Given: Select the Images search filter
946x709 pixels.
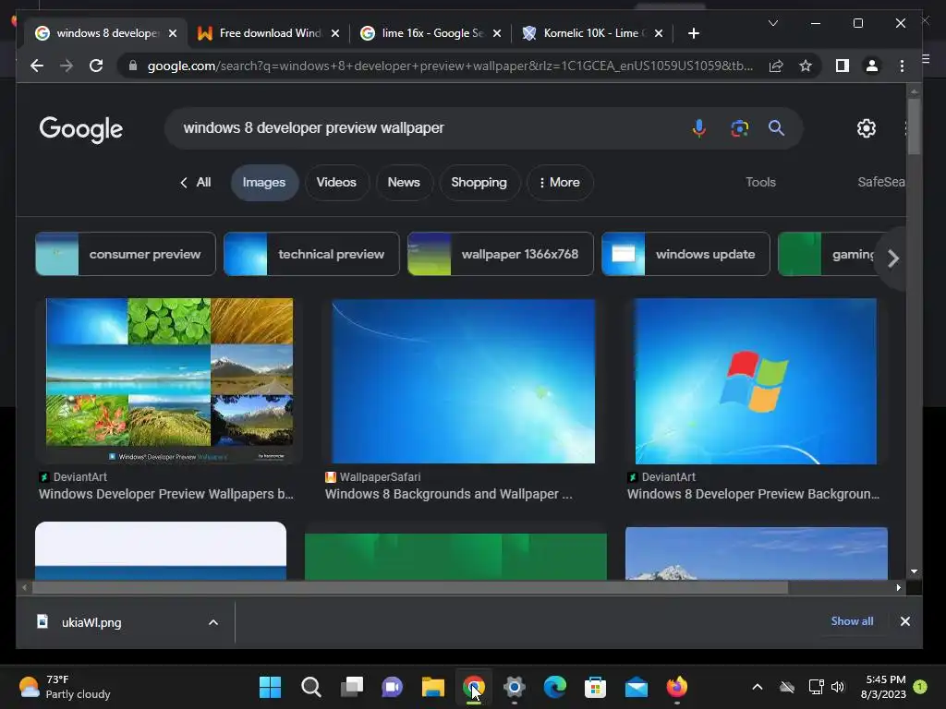Looking at the screenshot, I should tap(264, 182).
